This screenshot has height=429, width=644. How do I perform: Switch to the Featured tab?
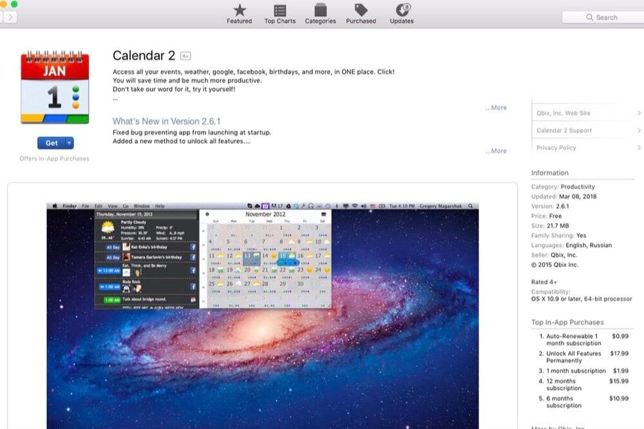tap(239, 13)
